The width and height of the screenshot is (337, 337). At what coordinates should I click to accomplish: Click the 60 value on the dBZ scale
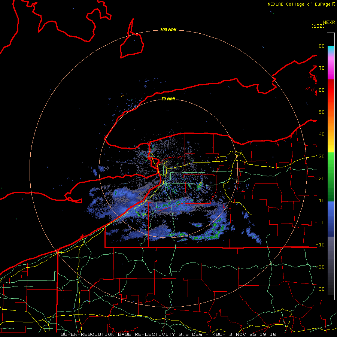322,90
